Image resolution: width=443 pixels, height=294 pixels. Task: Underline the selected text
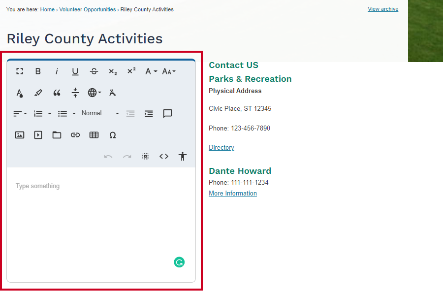(x=75, y=71)
